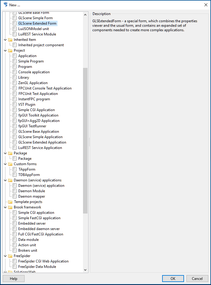Collapse the Package category chevron
Image resolution: width=211 pixels, height=285 pixels.
pos(5,153)
